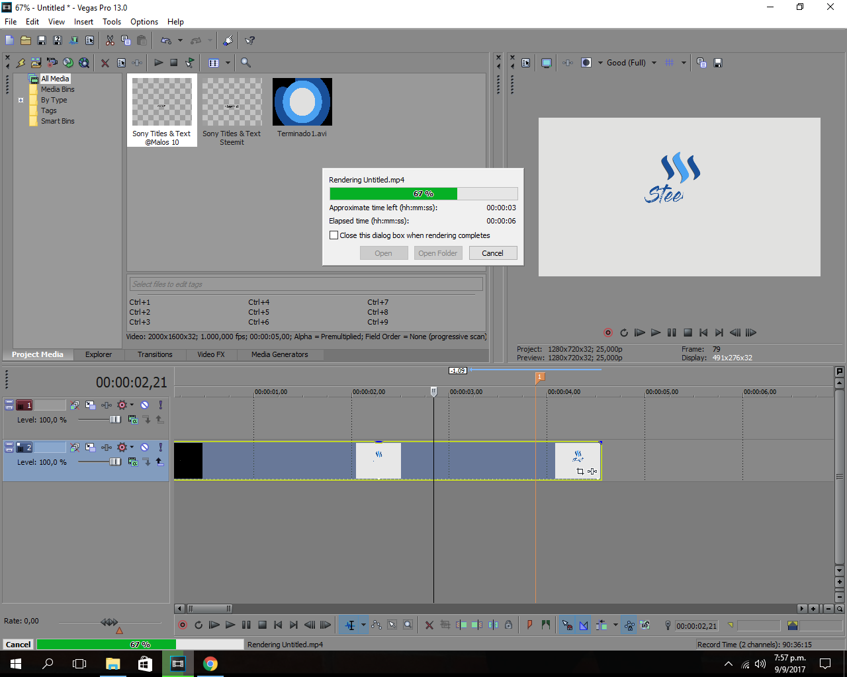Toggle Mute on video track 1
The image size is (847, 677).
click(145, 405)
